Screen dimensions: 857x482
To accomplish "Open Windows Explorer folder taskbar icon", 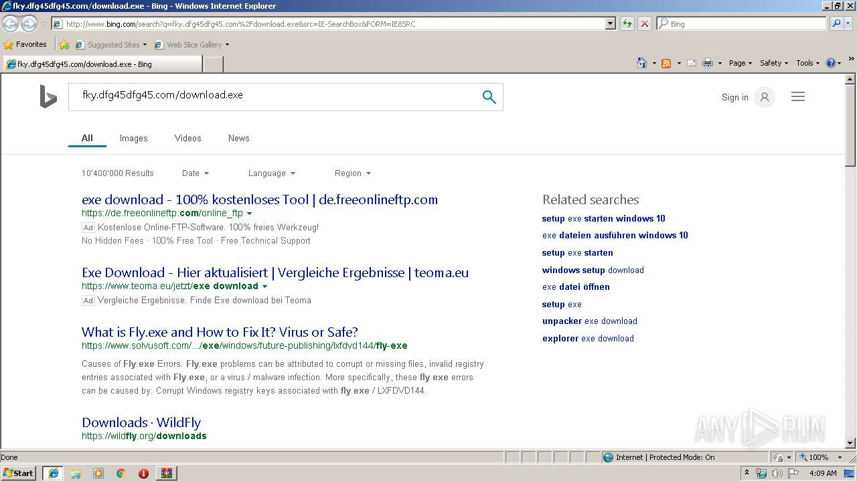I will [76, 473].
